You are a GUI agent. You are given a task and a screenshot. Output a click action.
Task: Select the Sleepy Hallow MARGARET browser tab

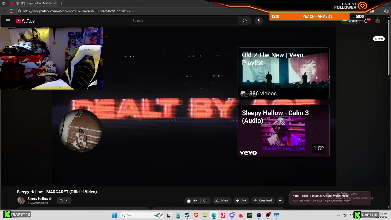(33, 3)
